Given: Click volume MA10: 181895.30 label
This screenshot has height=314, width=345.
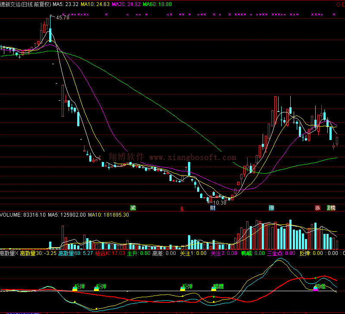Looking at the screenshot, I should point(109,215).
